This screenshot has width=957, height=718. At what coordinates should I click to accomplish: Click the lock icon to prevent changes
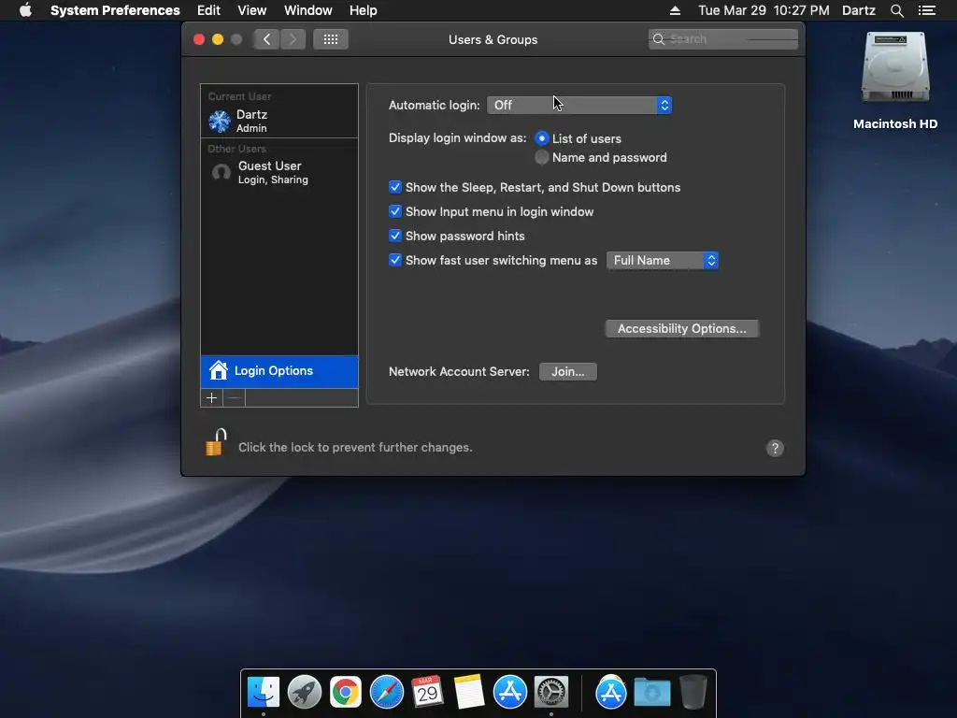point(216,442)
